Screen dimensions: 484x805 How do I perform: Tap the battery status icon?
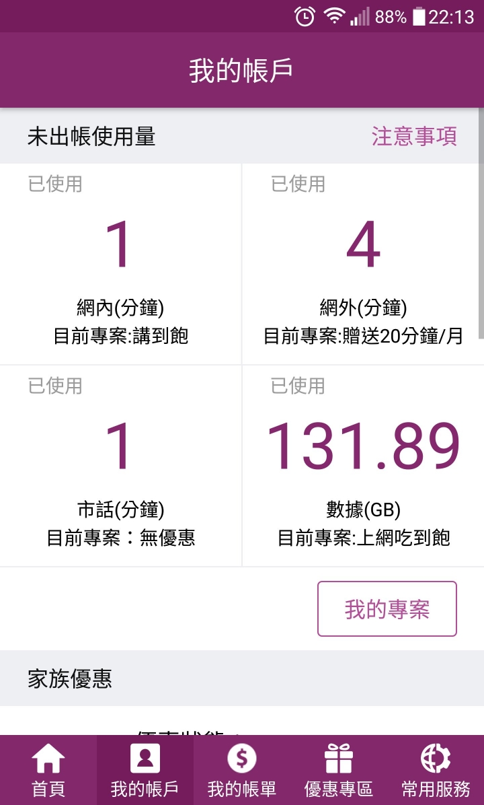419,16
